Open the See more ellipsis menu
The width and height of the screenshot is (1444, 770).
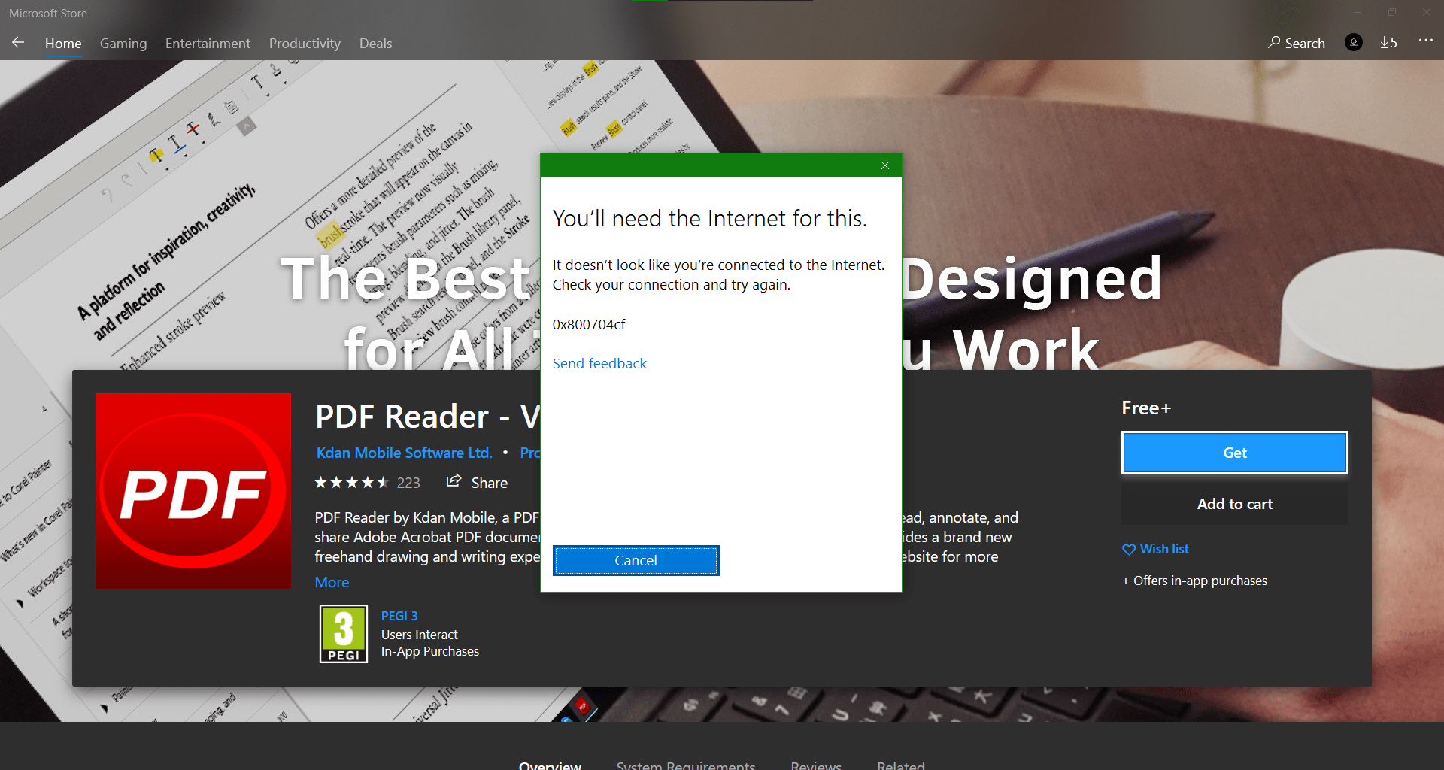[1425, 41]
